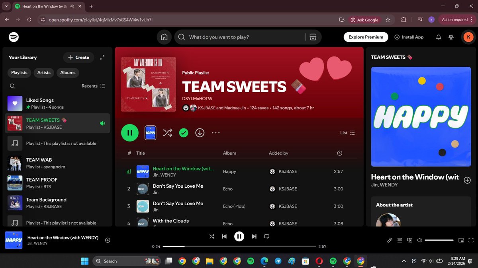Open the Chrome tab search dropdown arrow
This screenshot has height=268, width=478.
pos(6,6)
